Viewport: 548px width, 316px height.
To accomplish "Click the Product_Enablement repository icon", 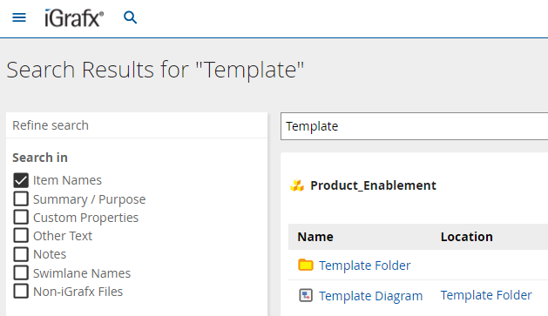I will pos(297,185).
